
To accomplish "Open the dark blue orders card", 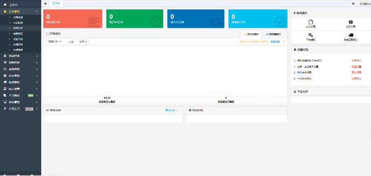I will (196, 19).
